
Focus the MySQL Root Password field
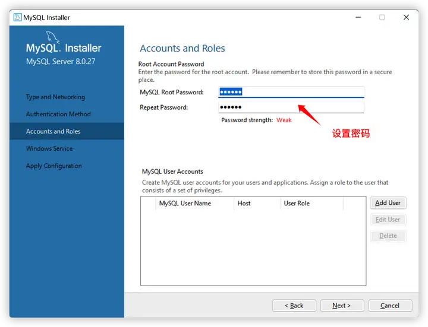tap(291, 92)
